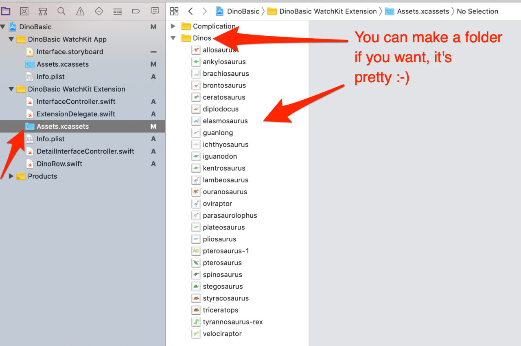Select the Test navigator diamond icon
Screen dimensions: 521x346
coord(99,11)
